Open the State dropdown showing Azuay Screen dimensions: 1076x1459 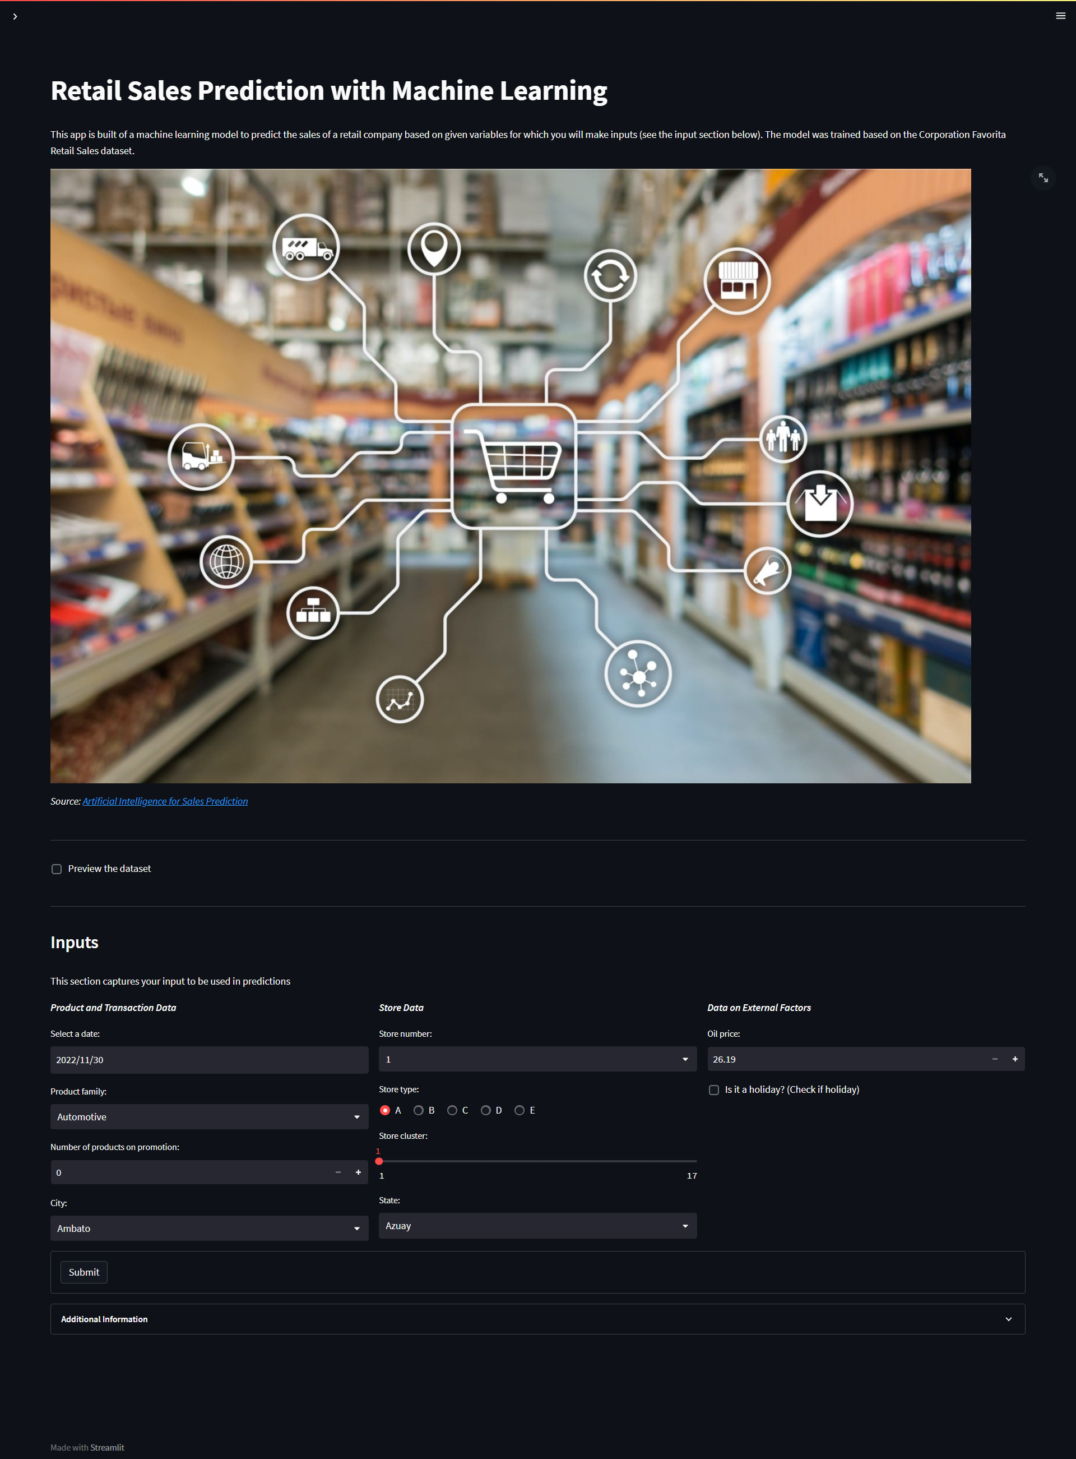coord(537,1226)
